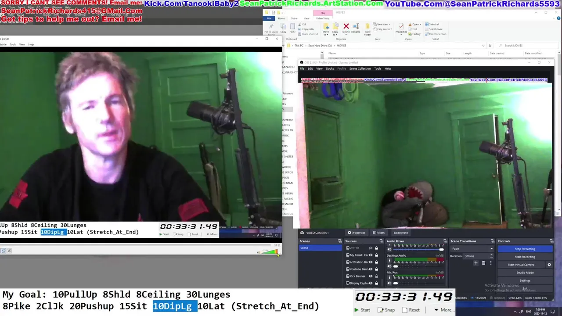Expand Explorer address bar history dropdown

483,45
